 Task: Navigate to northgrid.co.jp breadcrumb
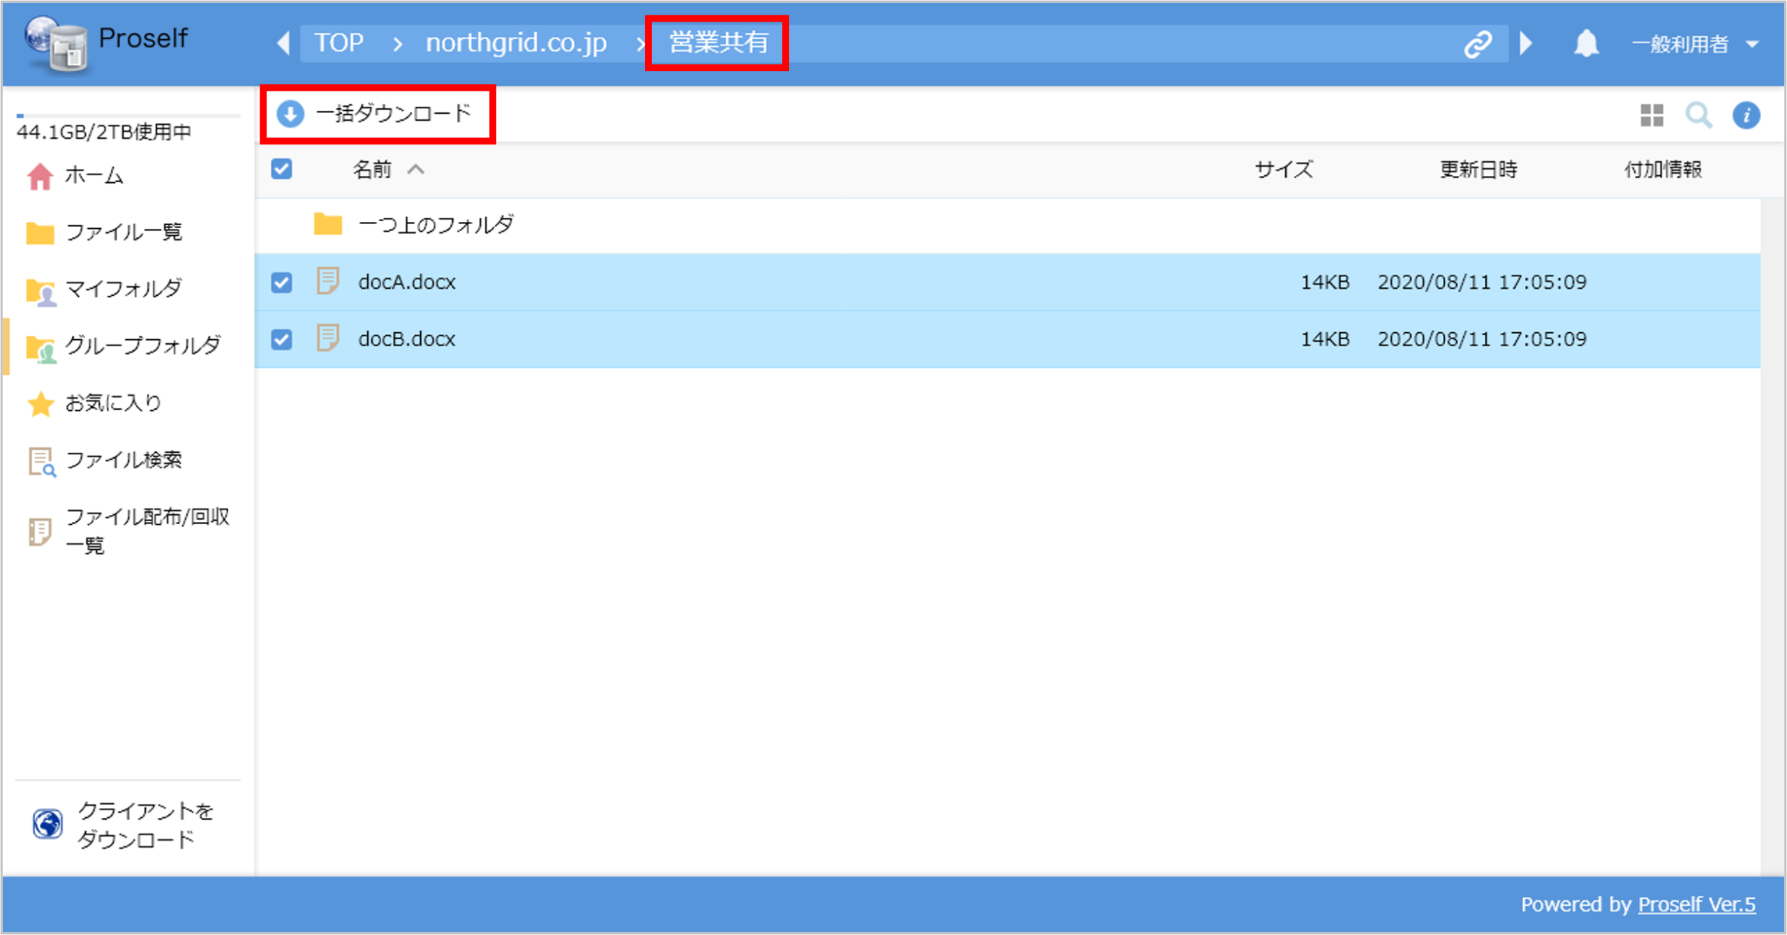[x=517, y=43]
